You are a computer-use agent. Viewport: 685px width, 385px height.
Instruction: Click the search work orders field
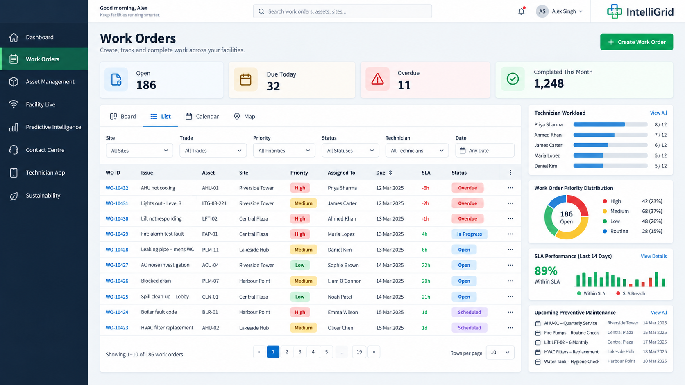tap(342, 11)
